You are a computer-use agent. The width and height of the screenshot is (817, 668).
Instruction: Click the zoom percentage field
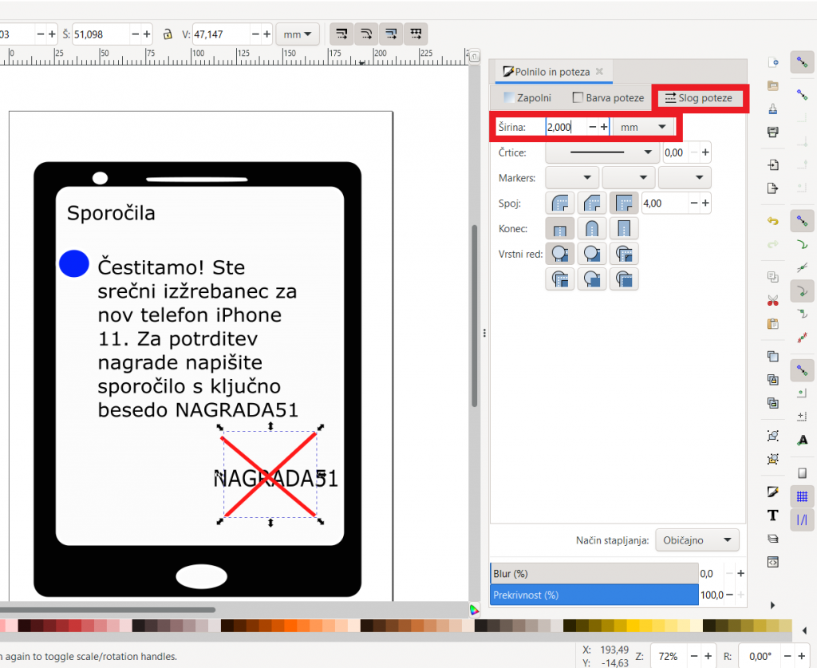coord(669,657)
